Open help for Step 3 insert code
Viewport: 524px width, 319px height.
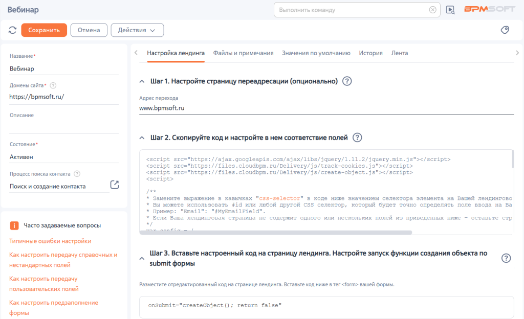point(506,258)
